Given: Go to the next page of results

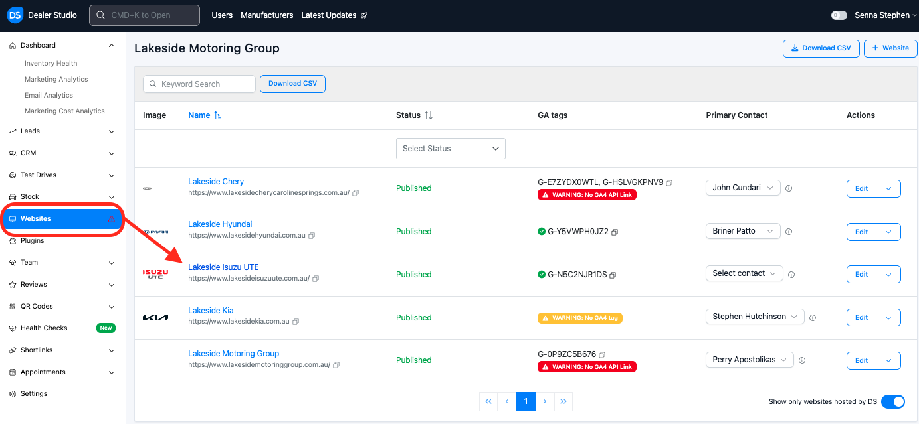Looking at the screenshot, I should (545, 401).
